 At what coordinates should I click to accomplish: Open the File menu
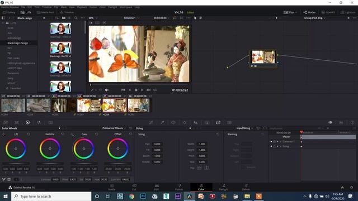click(x=23, y=7)
